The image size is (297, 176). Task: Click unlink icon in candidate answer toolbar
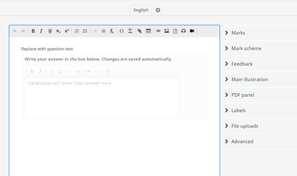pyautogui.click(x=97, y=71)
